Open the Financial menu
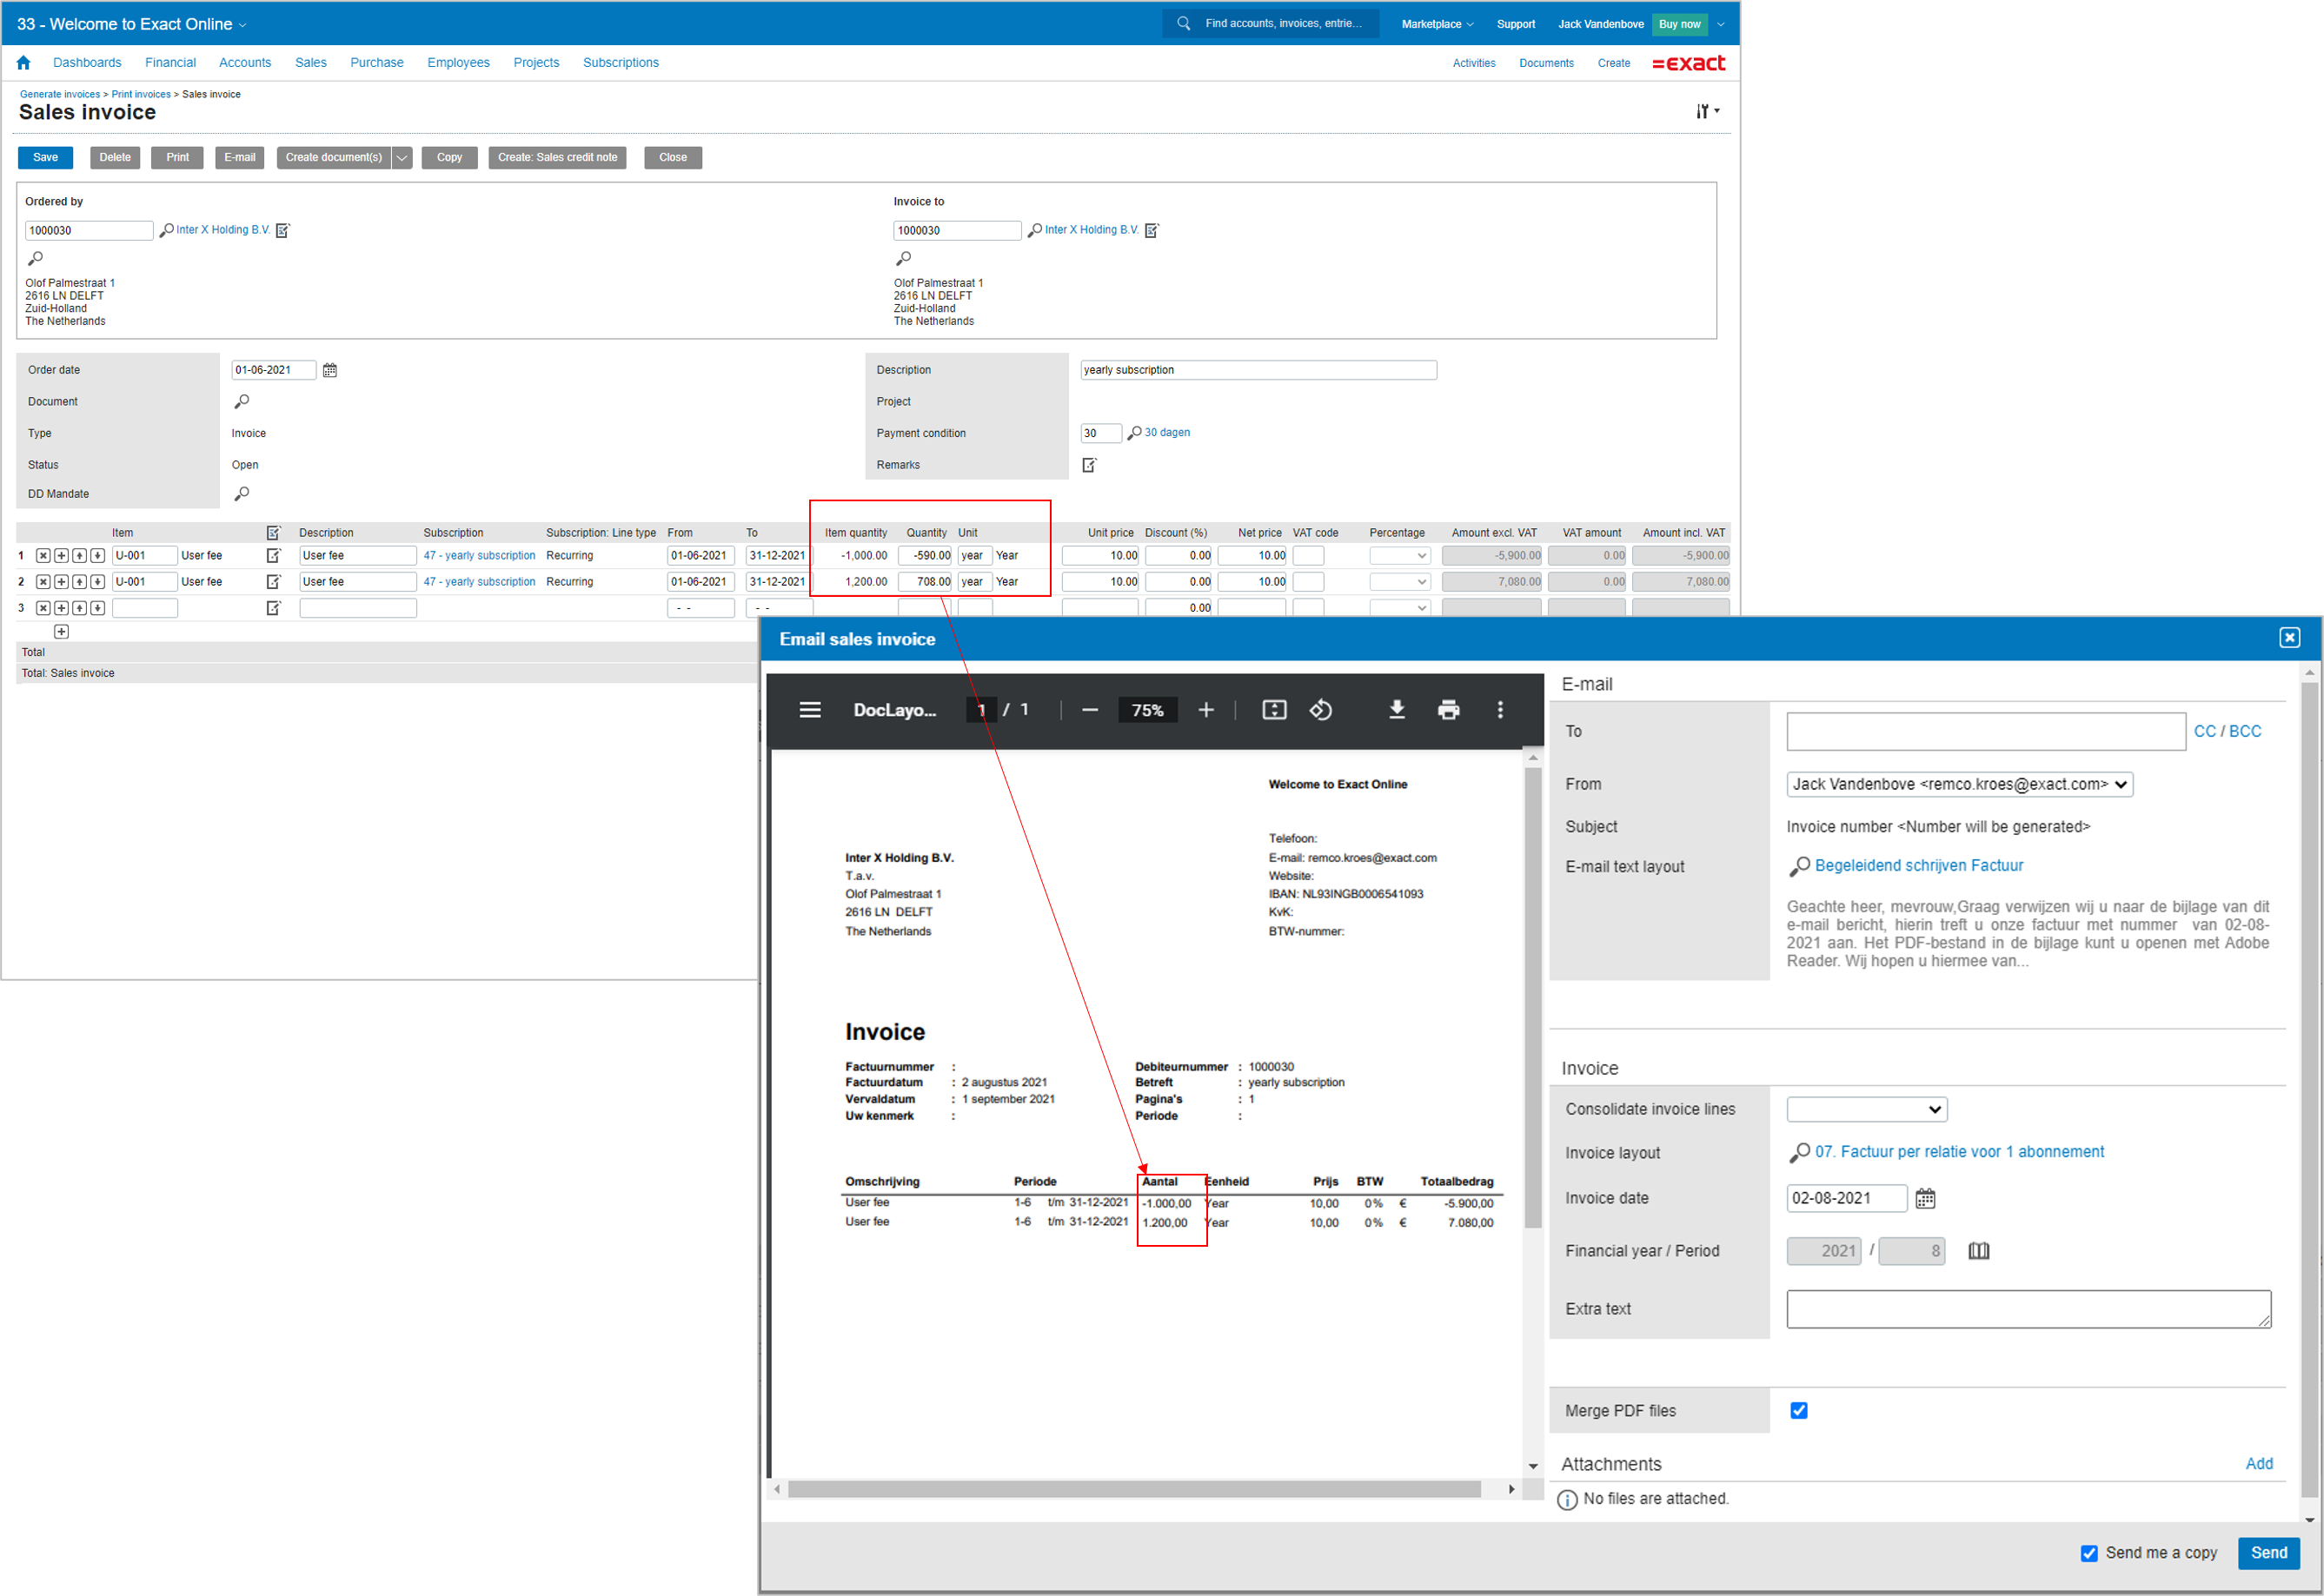 pyautogui.click(x=170, y=63)
